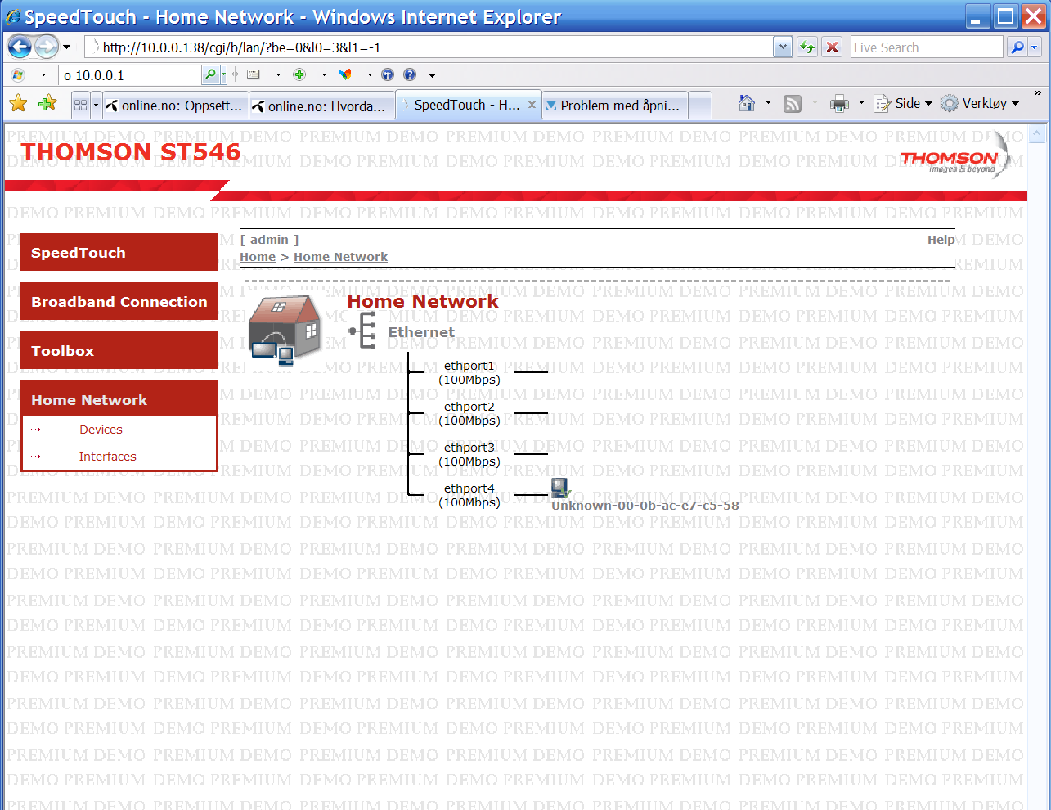Click the ethport1 (100Mbps) label
Viewport: 1051px width, 810px height.
tap(469, 372)
